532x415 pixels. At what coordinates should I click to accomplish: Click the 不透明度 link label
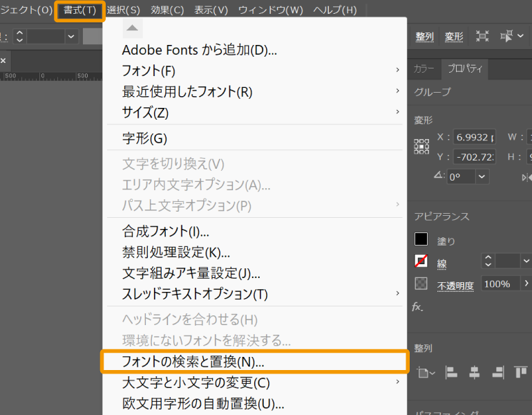(x=455, y=285)
